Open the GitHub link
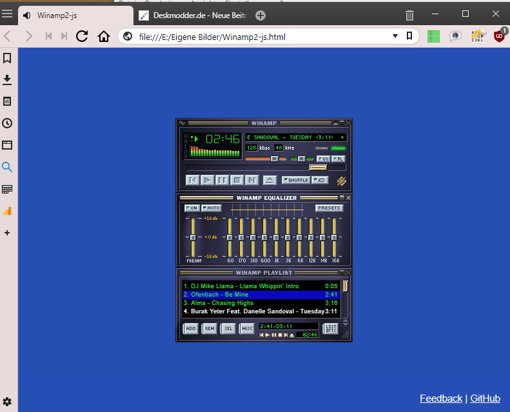 tap(485, 398)
